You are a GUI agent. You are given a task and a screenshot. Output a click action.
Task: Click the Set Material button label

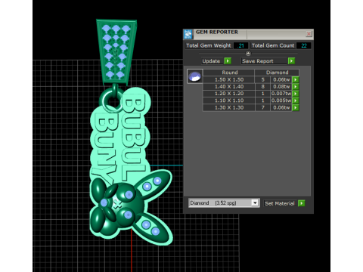pyautogui.click(x=280, y=203)
